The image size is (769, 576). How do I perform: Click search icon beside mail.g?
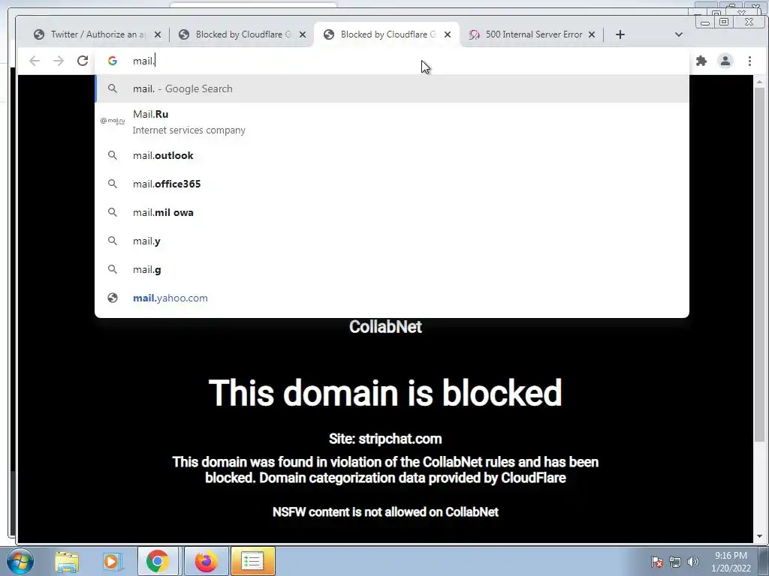[x=113, y=269]
